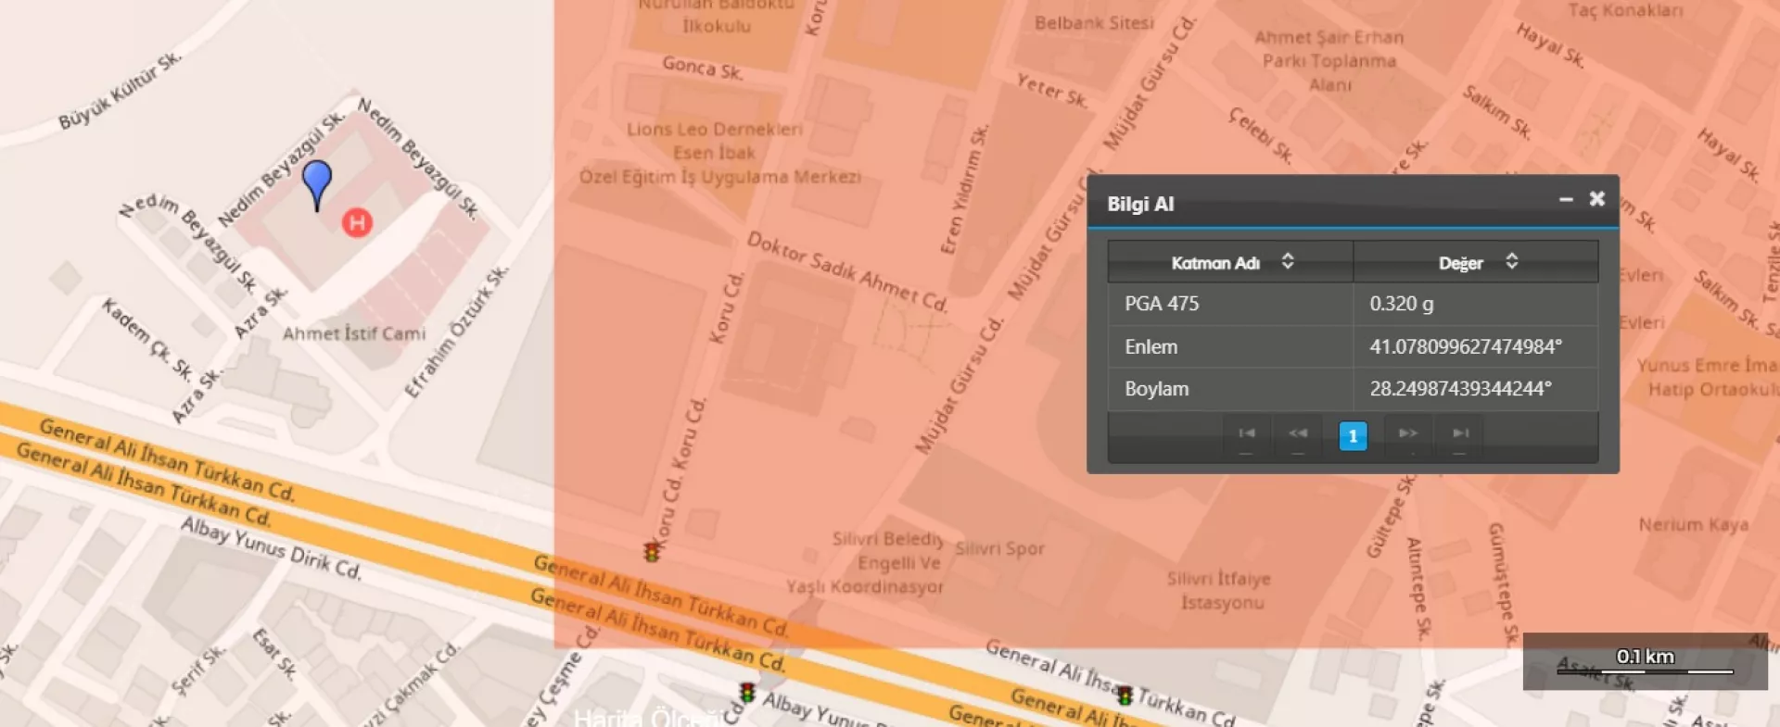The image size is (1780, 727).
Task: Close the Bilgi Al panel
Action: click(x=1596, y=199)
